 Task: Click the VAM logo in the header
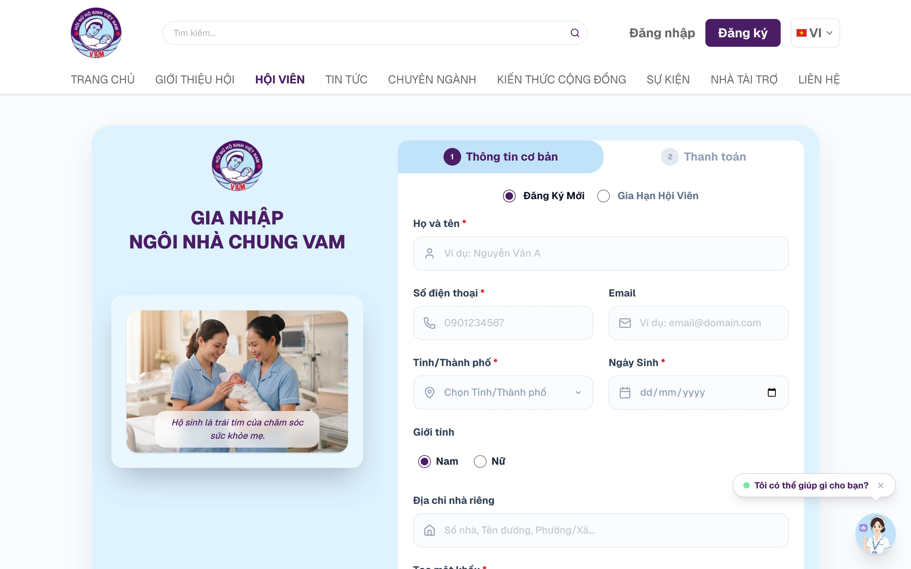pos(96,33)
